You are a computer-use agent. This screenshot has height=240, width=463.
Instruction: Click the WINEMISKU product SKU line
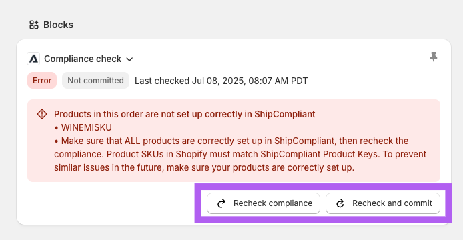pos(83,127)
